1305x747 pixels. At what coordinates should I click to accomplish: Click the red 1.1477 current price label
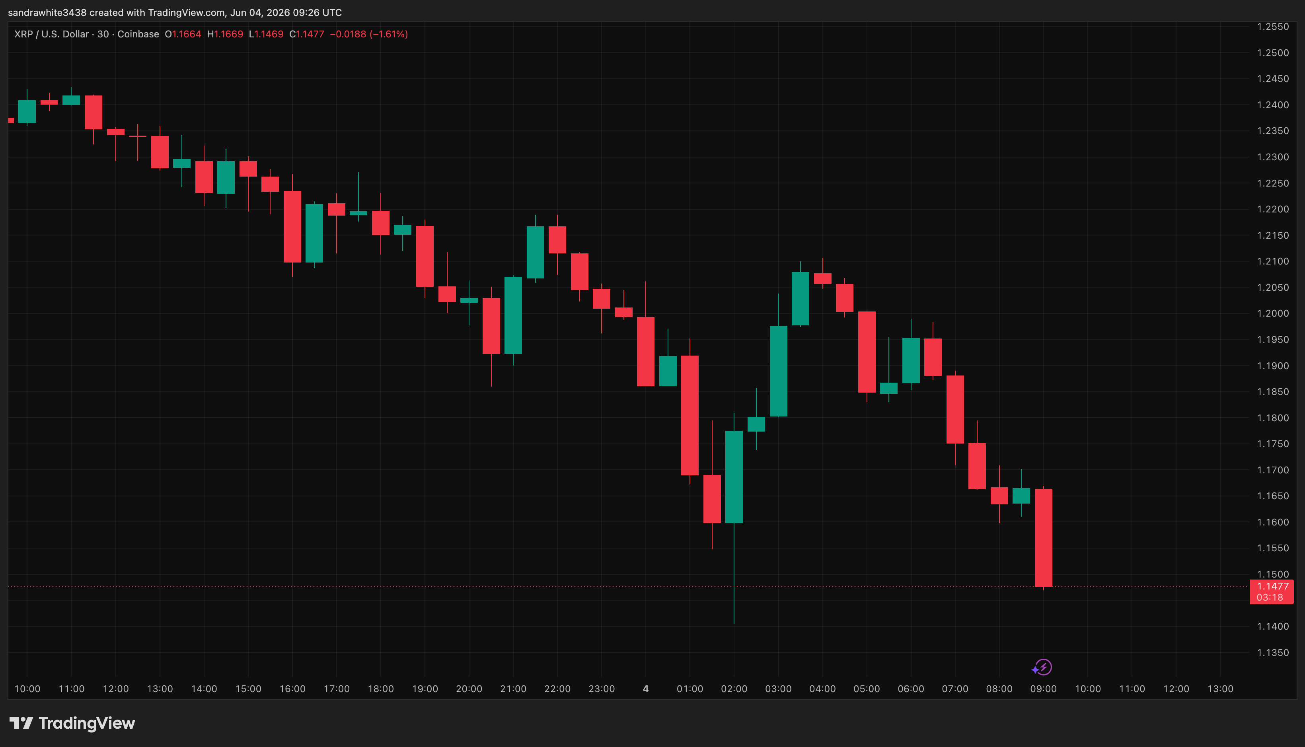pos(1272,592)
